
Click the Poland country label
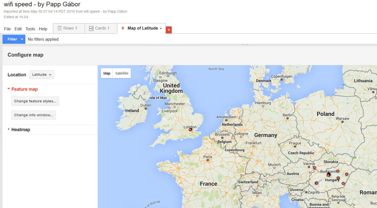[x=325, y=114]
